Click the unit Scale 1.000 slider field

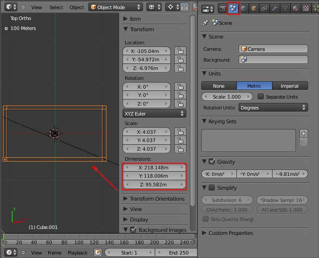227,97
